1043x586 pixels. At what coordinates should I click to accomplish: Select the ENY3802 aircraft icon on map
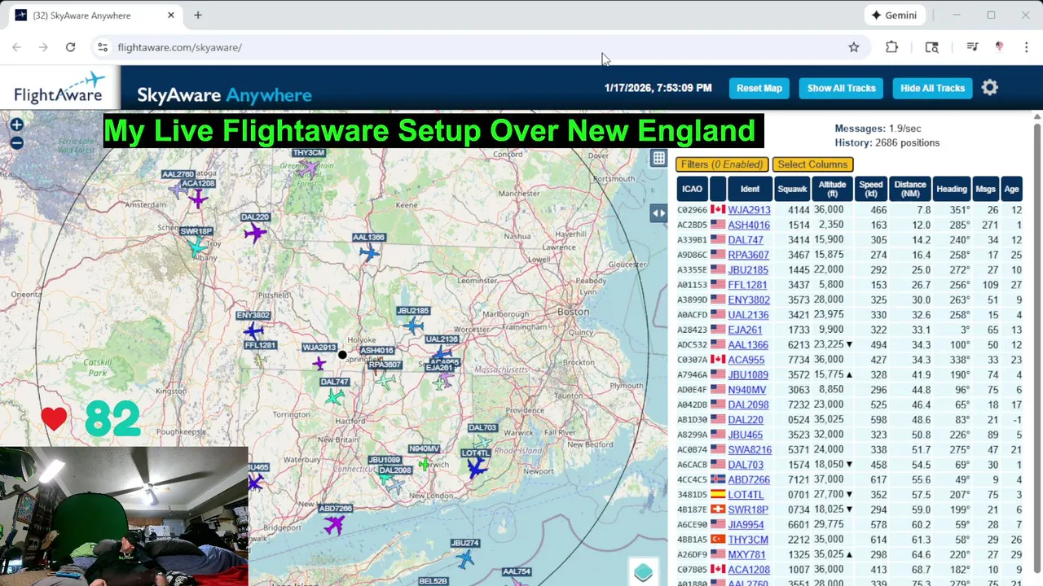pyautogui.click(x=253, y=331)
